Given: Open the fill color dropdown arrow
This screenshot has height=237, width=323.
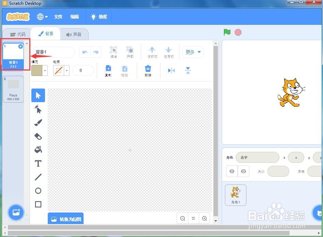Looking at the screenshot, I should point(45,70).
